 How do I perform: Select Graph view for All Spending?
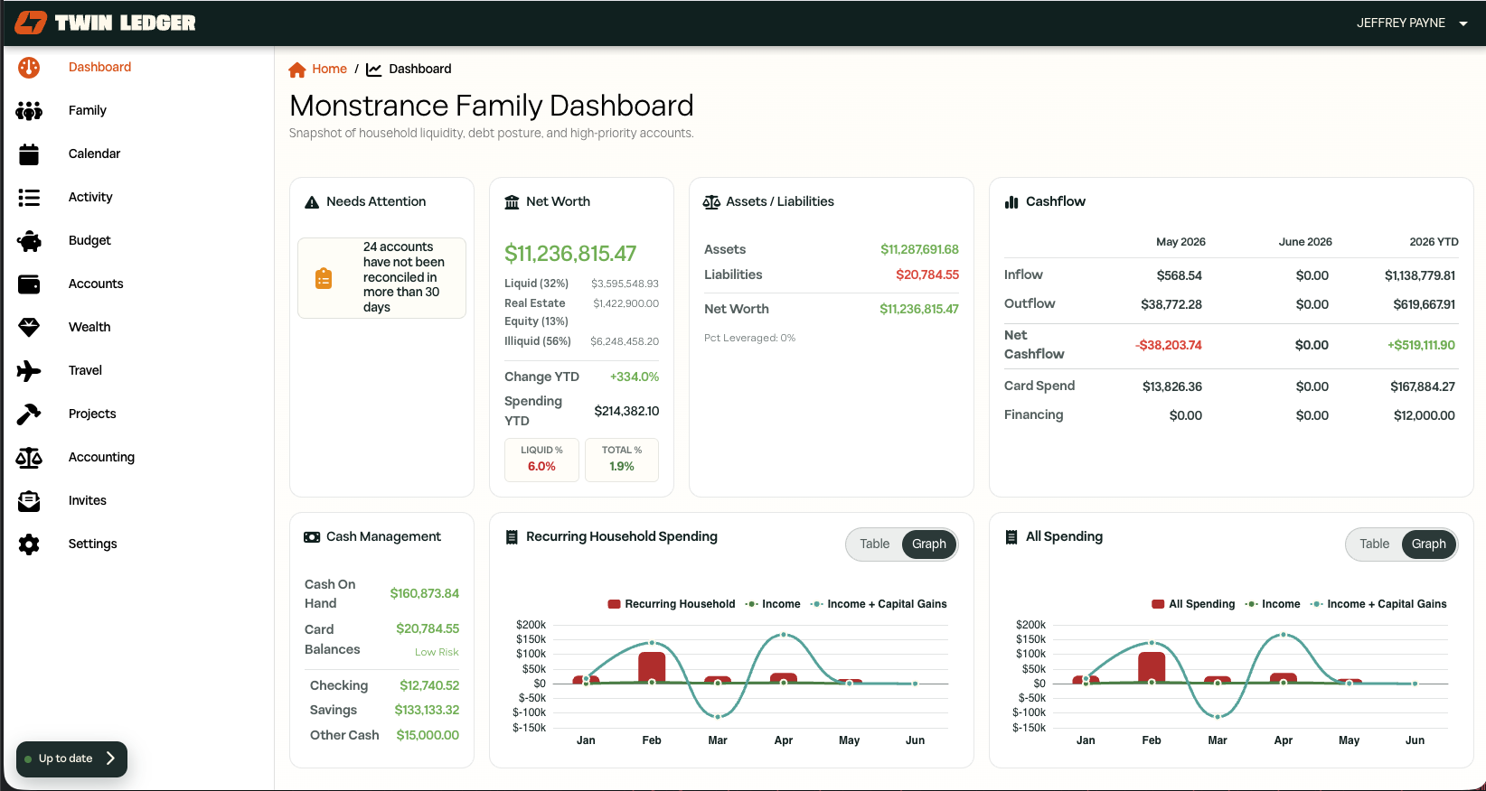tap(1429, 544)
